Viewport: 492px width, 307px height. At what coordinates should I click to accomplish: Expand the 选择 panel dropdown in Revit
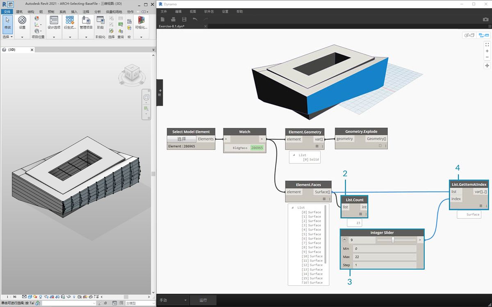click(8, 37)
